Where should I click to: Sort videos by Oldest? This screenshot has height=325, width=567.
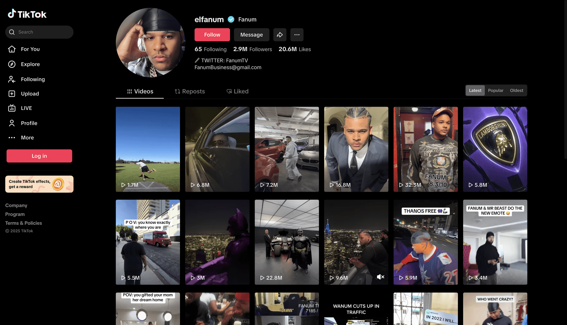(x=516, y=90)
